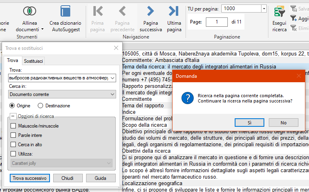Viewport: 309px width, 192px height.
Task: Collapse the Opzioni di ricerca section
Action: coord(13,116)
